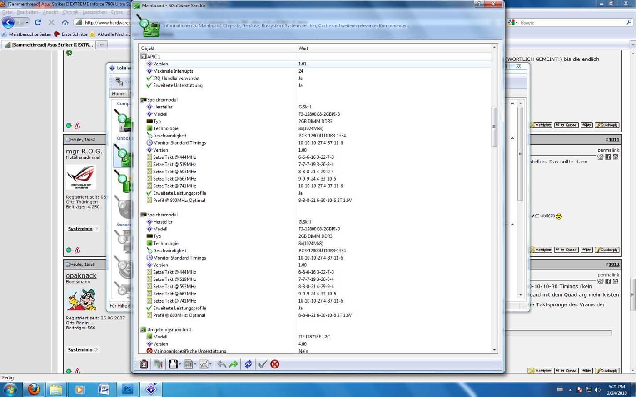Viewport: 636px width, 397px height.
Task: Open the Ansicht menu in Firefox
Action: pyautogui.click(x=50, y=12)
